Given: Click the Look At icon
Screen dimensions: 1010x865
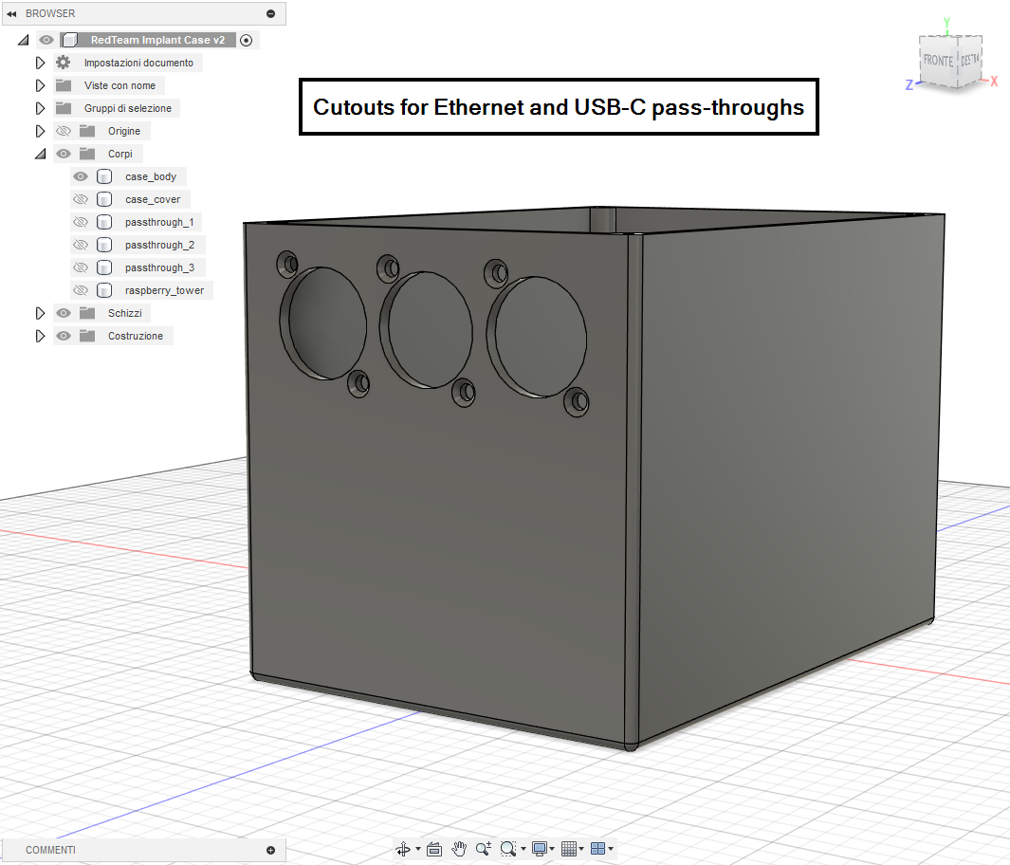Looking at the screenshot, I should pyautogui.click(x=434, y=849).
